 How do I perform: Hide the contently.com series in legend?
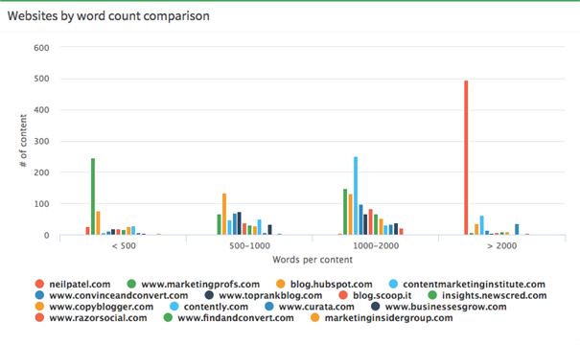[209, 307]
